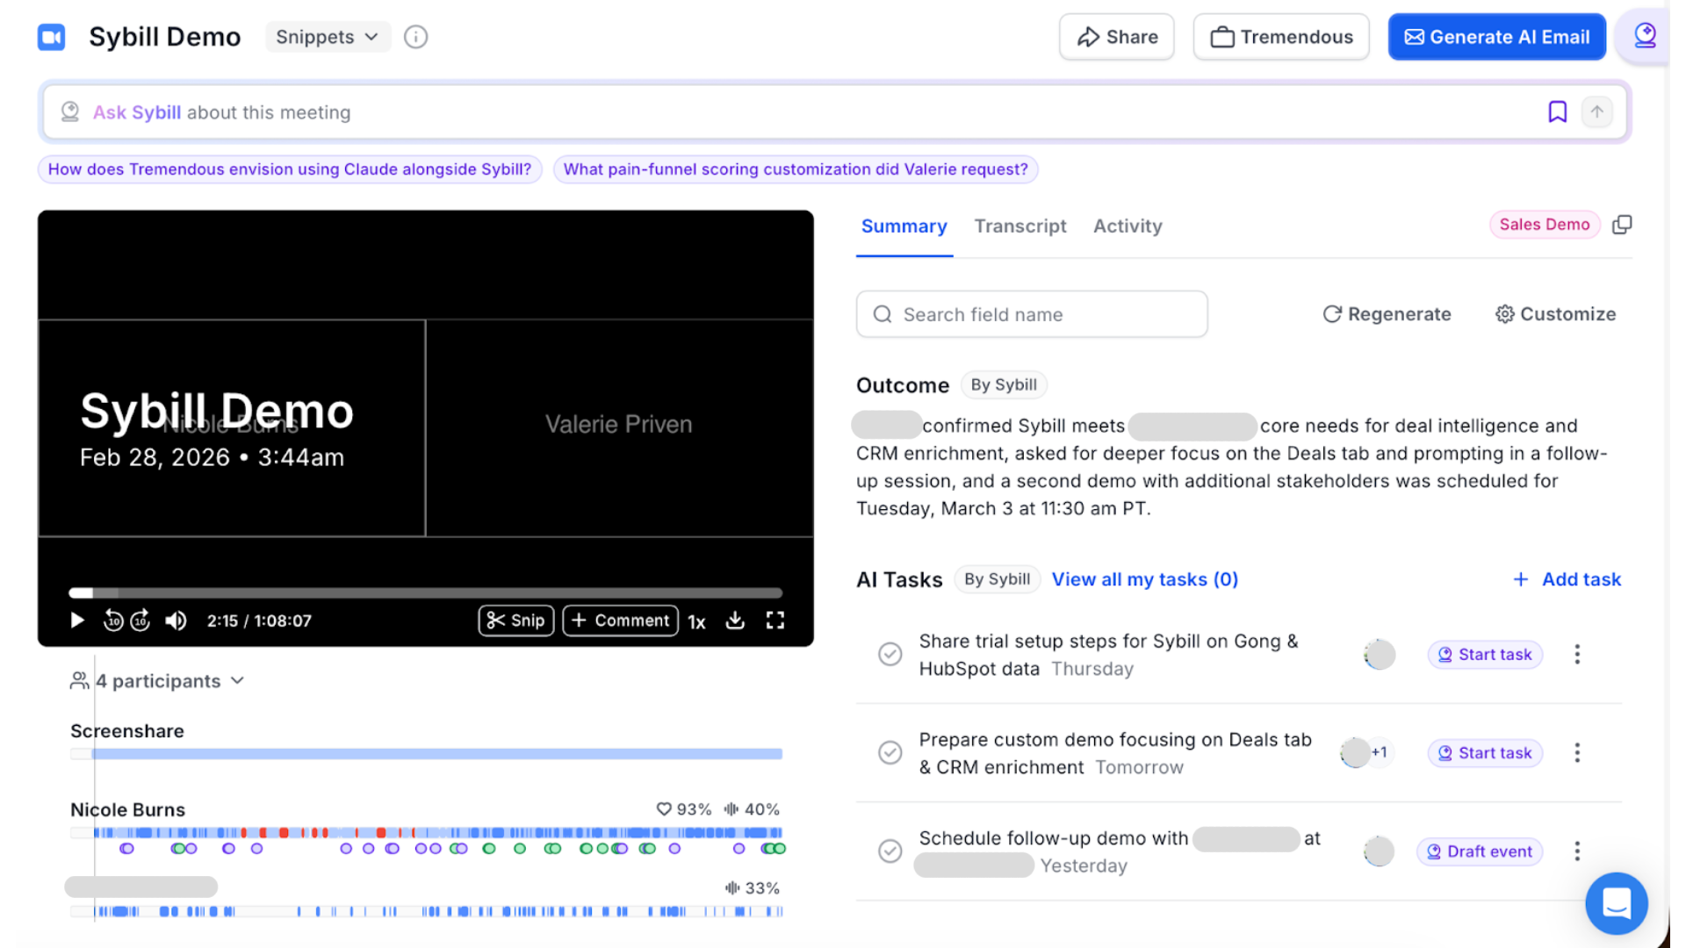Add a Comment to the video

click(x=620, y=621)
